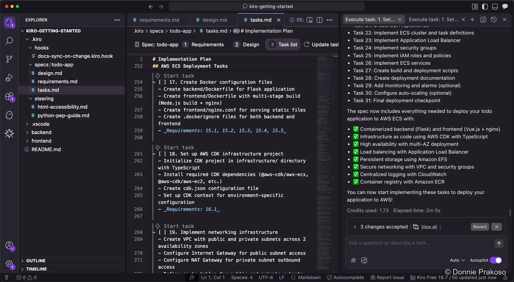Open the Search panel in the sidebar
The image size is (514, 282).
9,41
